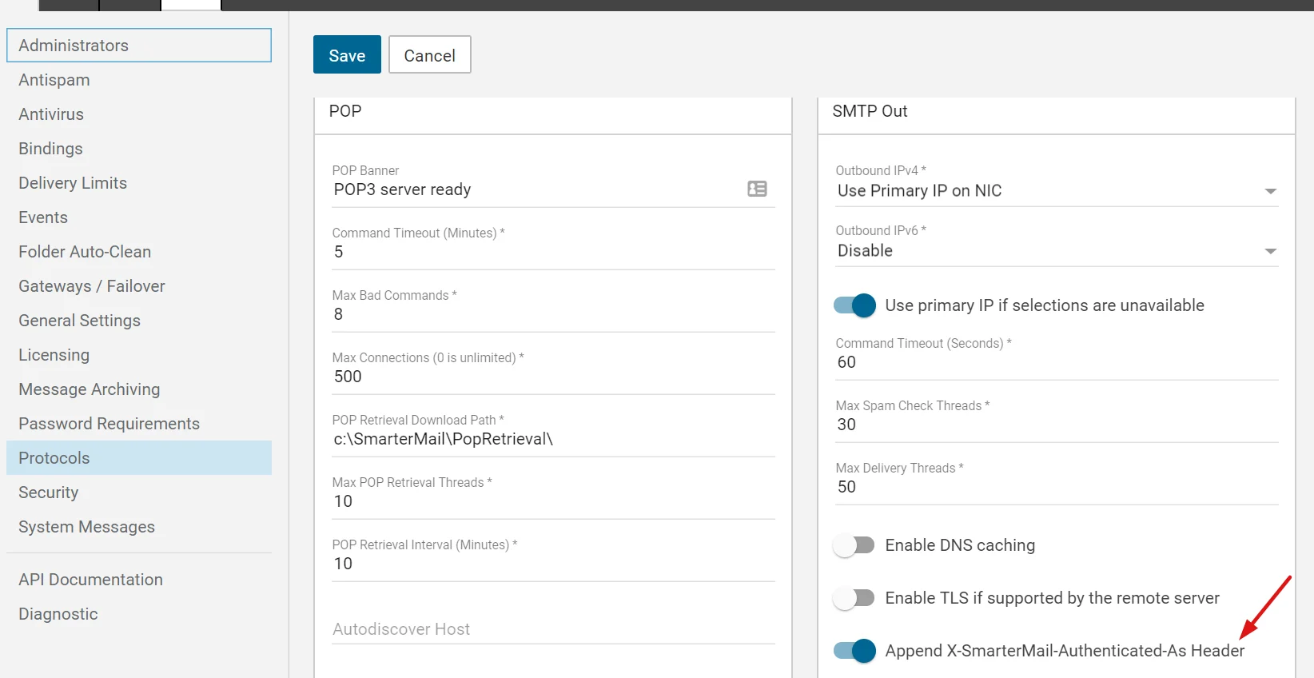This screenshot has width=1314, height=678.
Task: Disable Append X-SmarterMail-Authenticated-As Header toggle
Action: coord(854,651)
